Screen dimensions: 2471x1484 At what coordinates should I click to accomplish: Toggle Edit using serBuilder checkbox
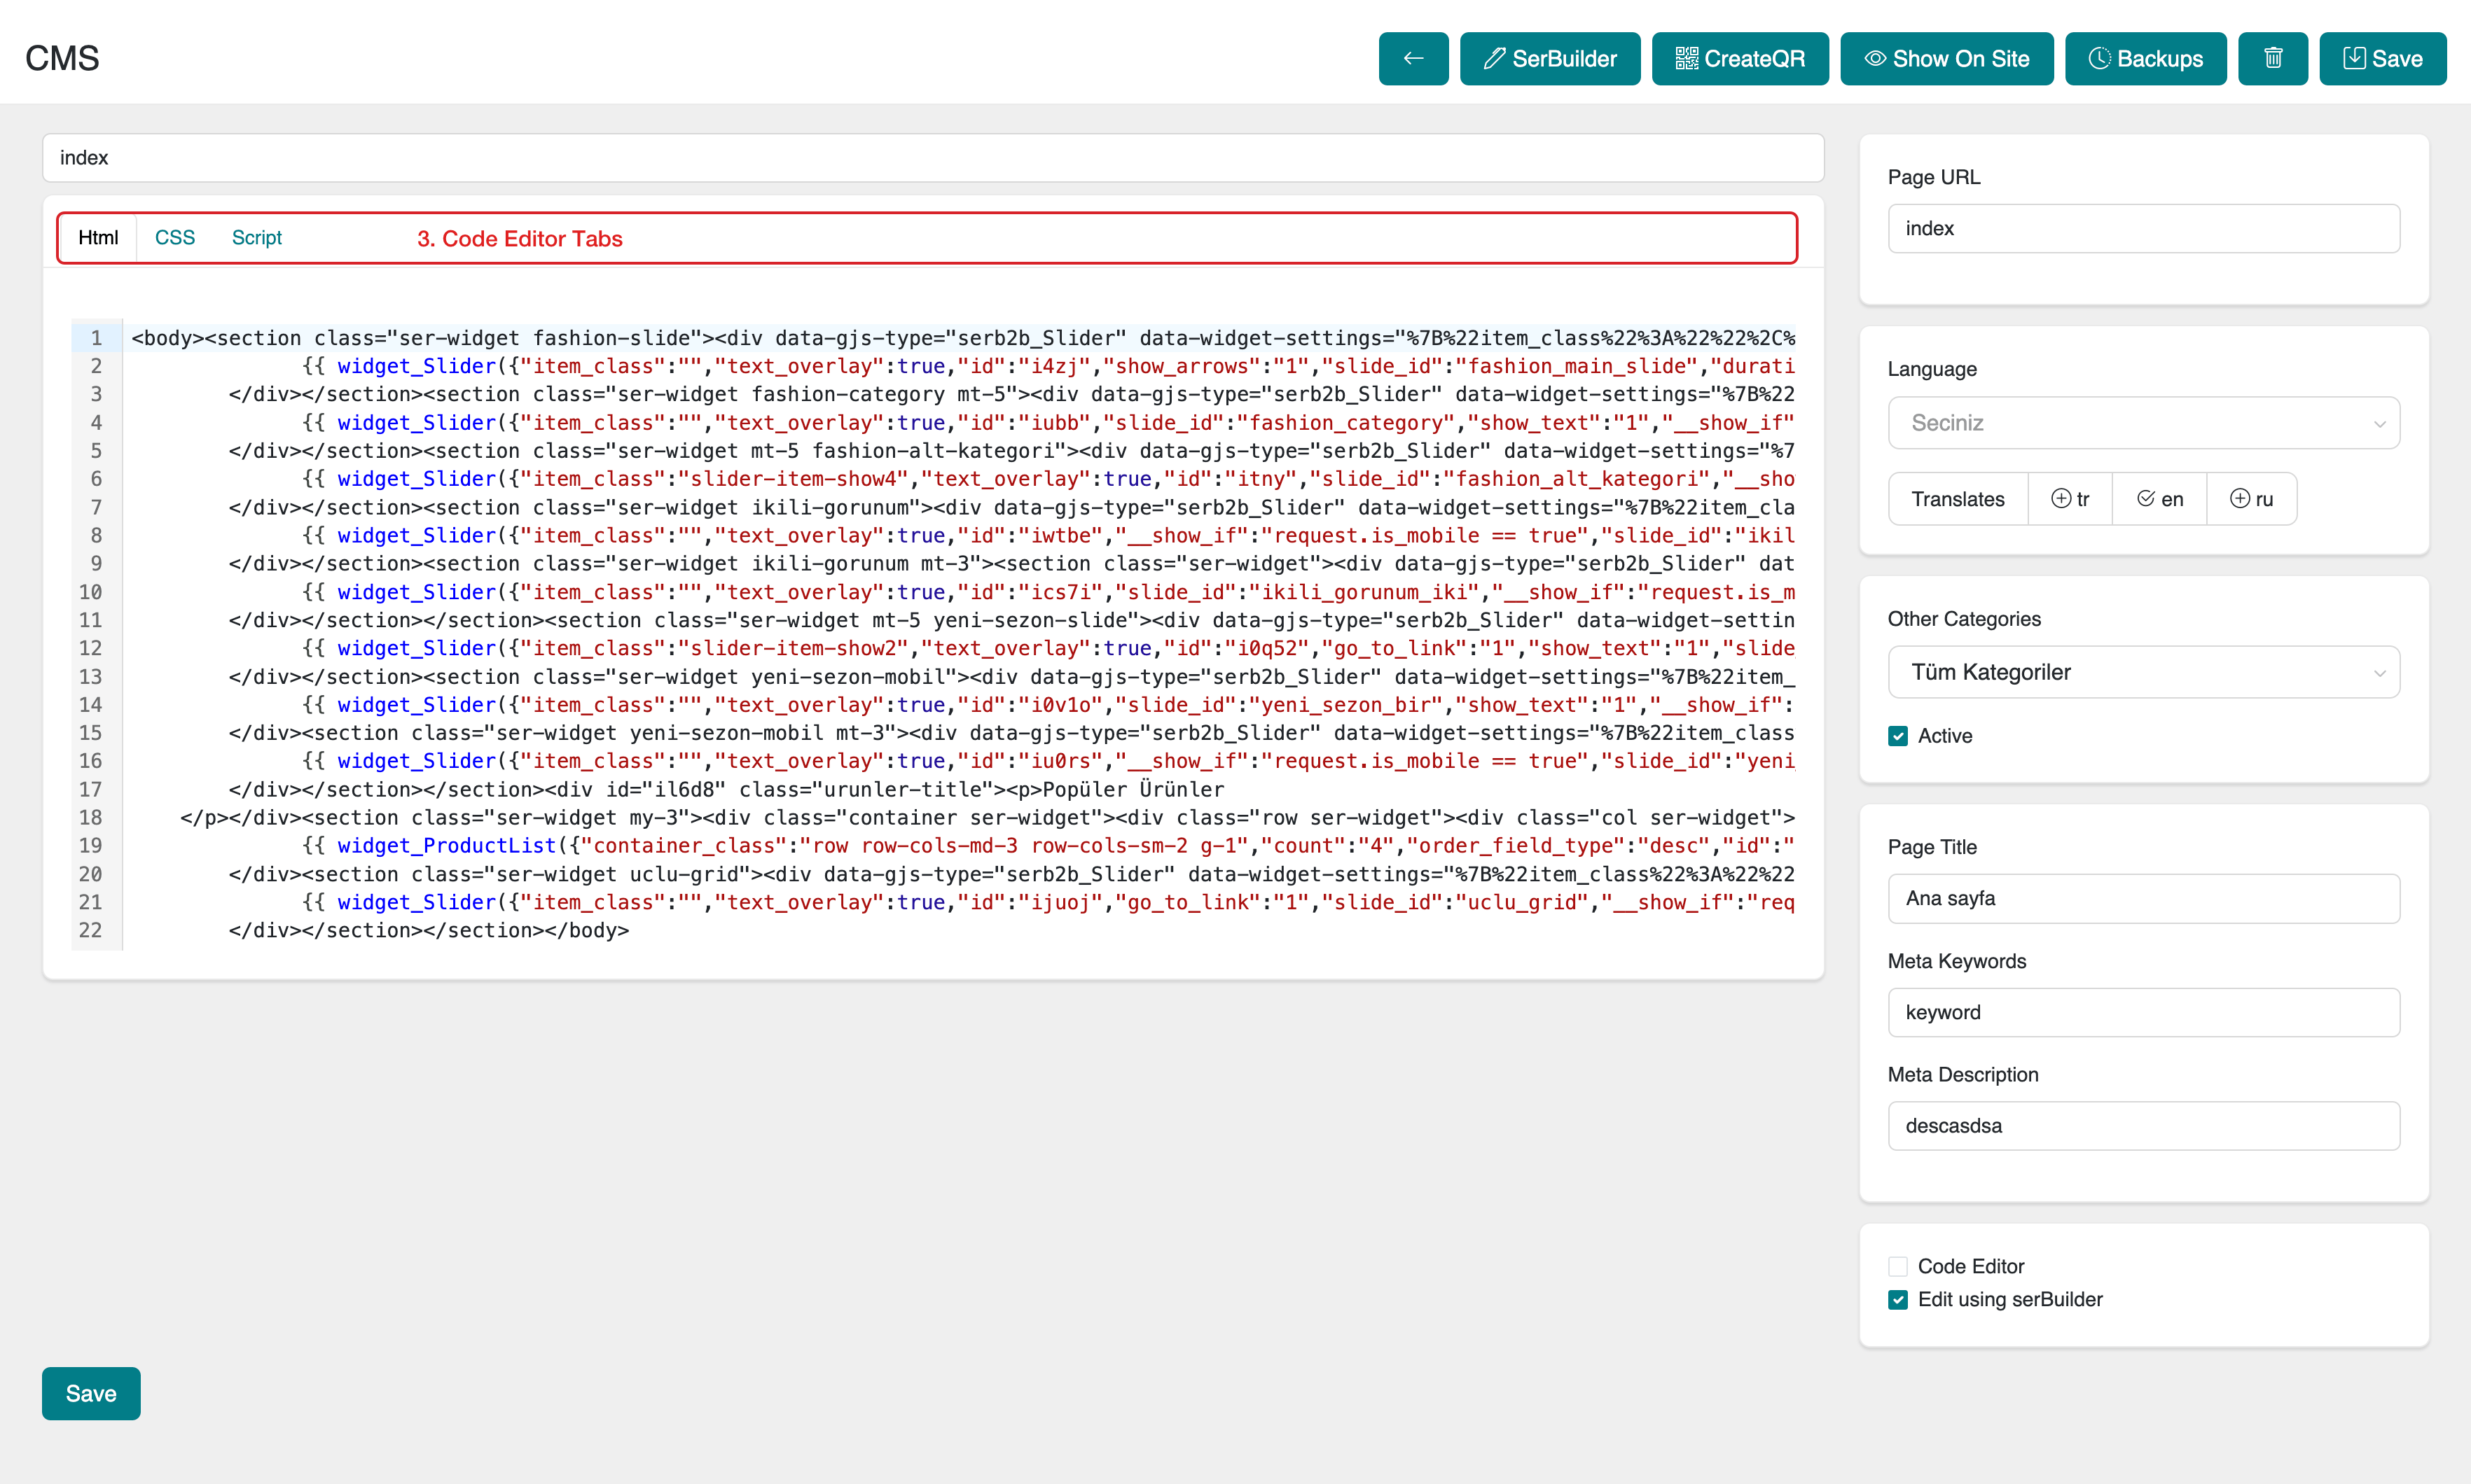click(1898, 1299)
